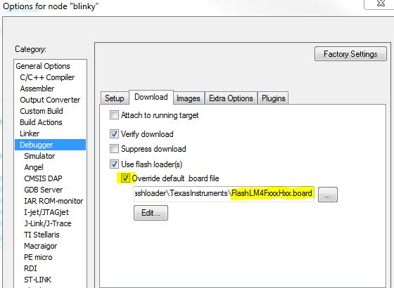
Task: Enable Suppress download checkbox
Action: (x=114, y=148)
